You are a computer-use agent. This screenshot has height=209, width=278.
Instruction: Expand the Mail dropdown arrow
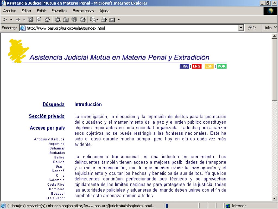coord(97,20)
